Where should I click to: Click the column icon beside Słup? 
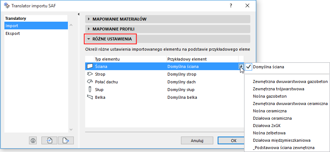(90, 90)
